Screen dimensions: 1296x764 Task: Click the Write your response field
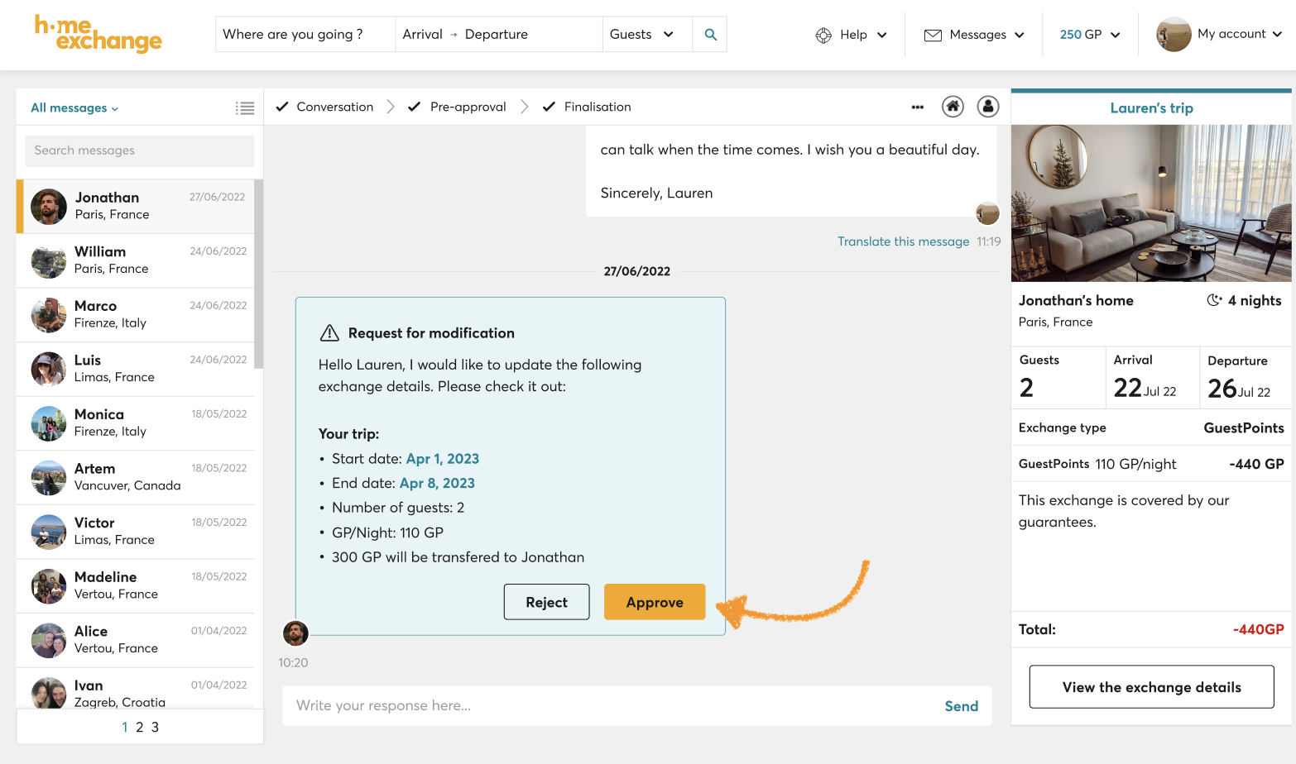(612, 706)
